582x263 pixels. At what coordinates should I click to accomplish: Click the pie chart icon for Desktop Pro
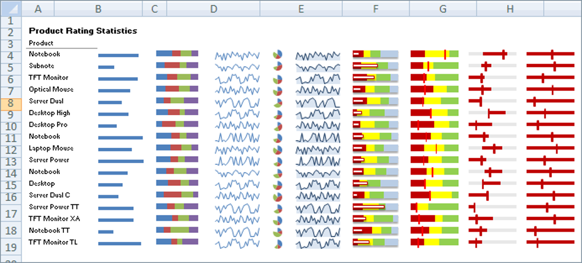(278, 126)
